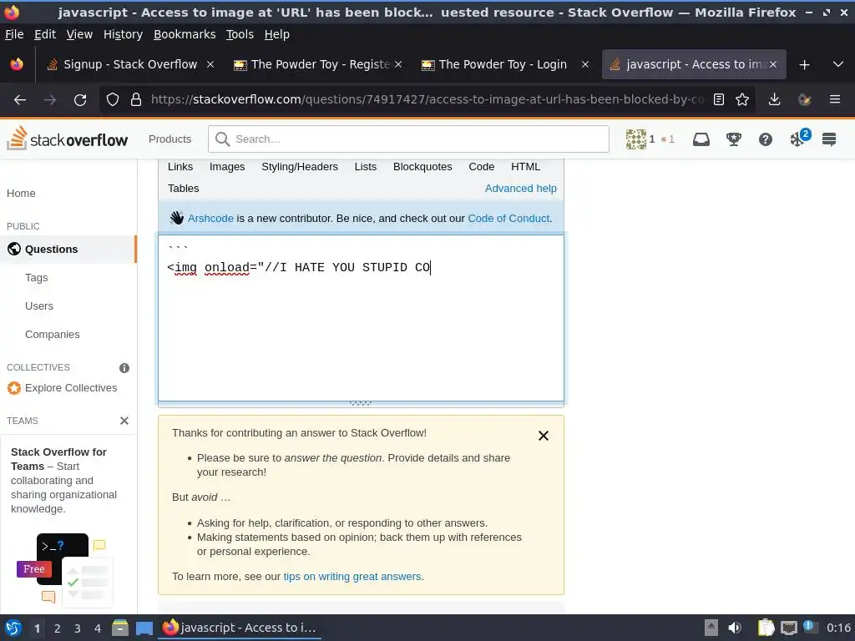Switch to workspace 2 on taskbar
The width and height of the screenshot is (855, 641).
click(58, 628)
